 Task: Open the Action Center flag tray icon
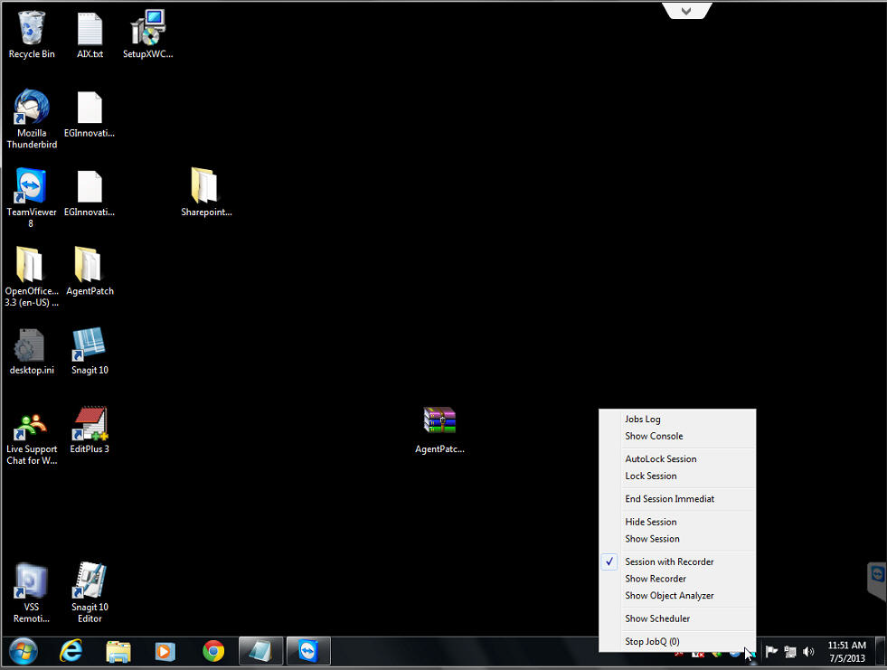[771, 652]
